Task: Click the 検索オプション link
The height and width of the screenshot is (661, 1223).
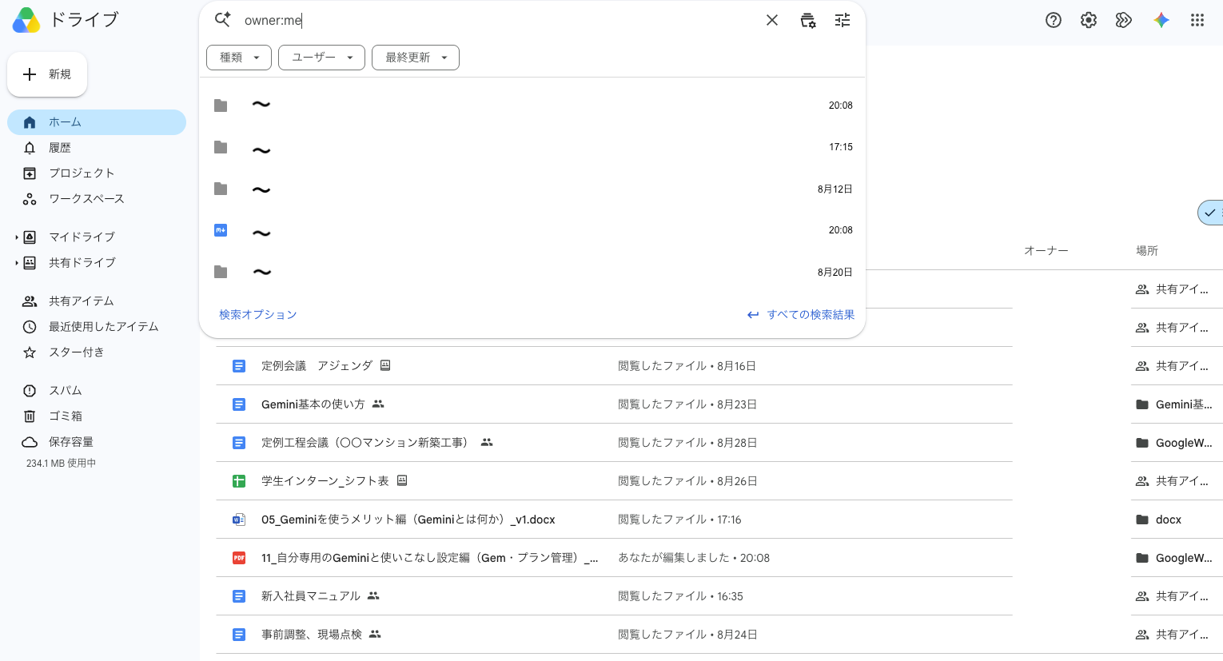Action: pyautogui.click(x=258, y=315)
